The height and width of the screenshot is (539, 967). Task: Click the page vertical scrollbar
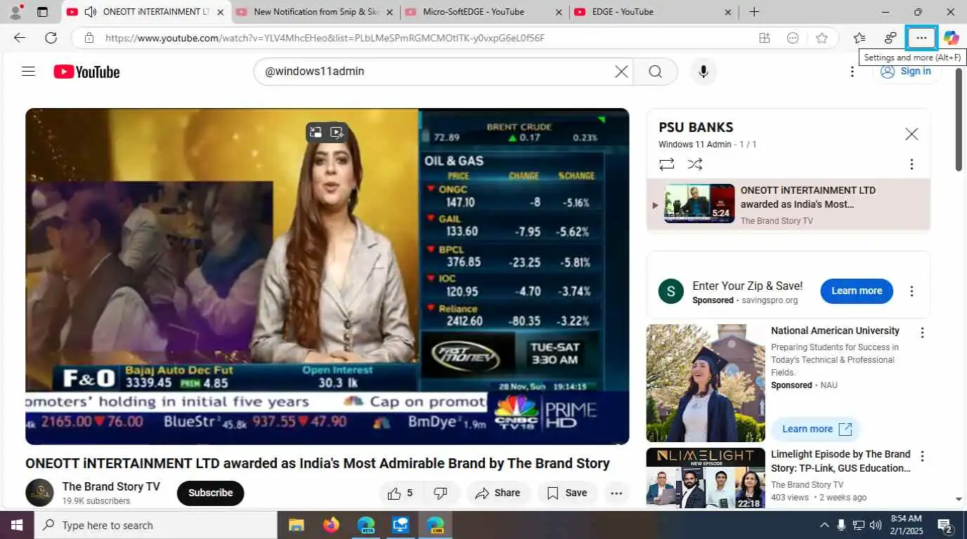pyautogui.click(x=959, y=121)
